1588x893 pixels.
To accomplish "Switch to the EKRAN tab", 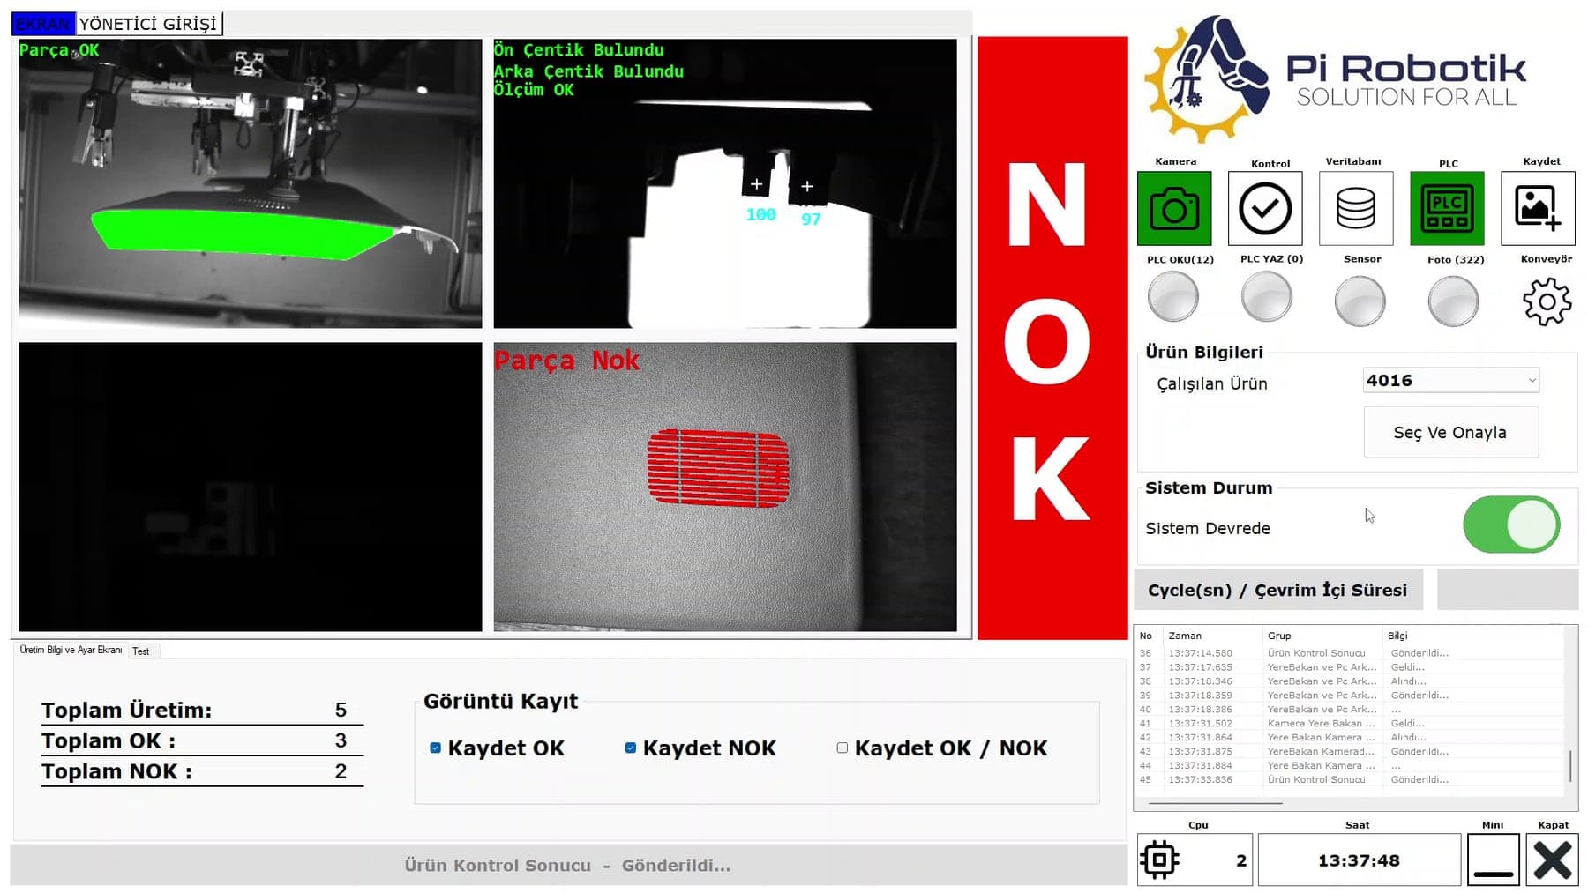I will pos(43,24).
